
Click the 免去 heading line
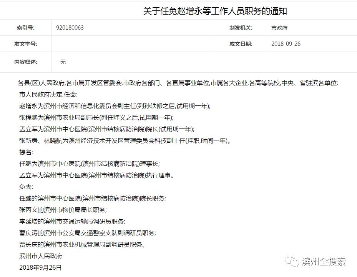point(26,187)
